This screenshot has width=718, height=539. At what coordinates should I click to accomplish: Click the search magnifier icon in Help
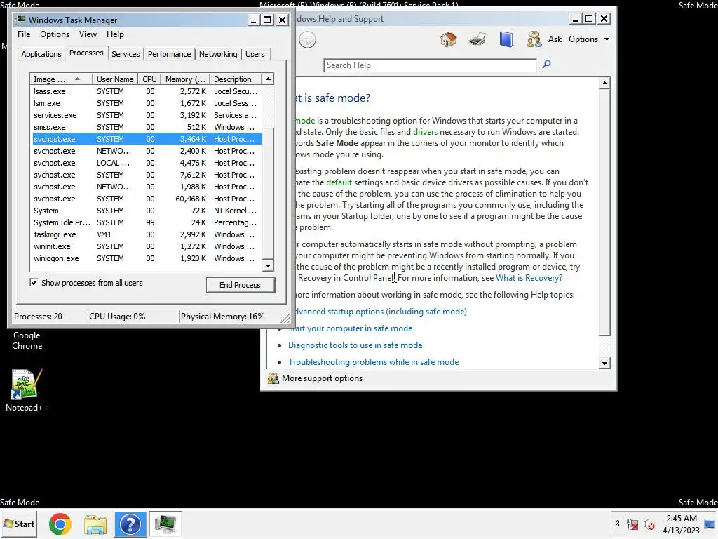(x=546, y=65)
